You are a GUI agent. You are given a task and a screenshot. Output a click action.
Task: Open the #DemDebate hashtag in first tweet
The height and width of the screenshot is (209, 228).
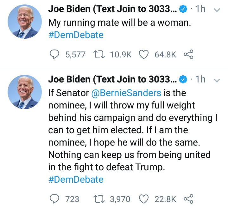(76, 35)
